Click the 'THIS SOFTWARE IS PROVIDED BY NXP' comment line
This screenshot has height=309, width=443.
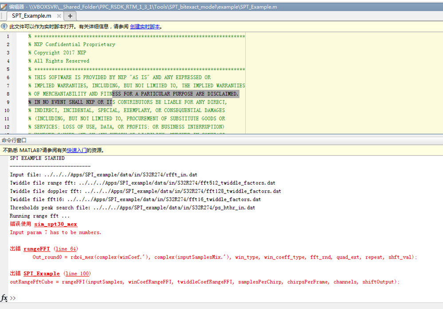[120, 77]
